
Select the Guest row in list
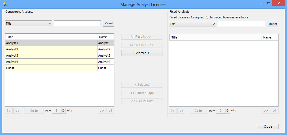tap(51, 68)
